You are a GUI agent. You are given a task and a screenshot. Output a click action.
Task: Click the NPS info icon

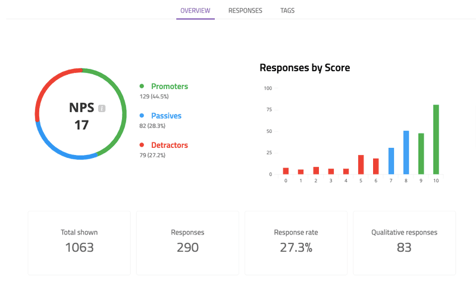coord(102,109)
